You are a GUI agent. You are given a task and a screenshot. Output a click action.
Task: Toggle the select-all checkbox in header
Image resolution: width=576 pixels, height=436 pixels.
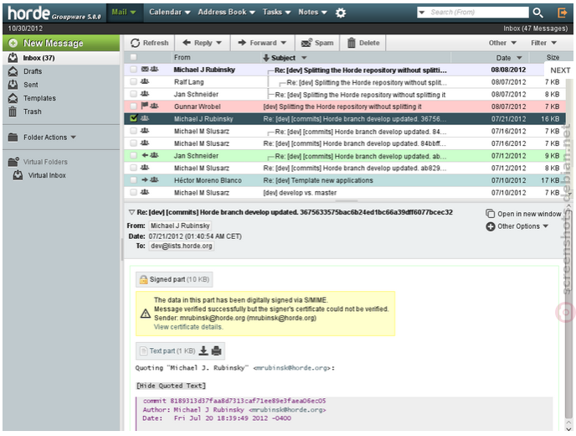(133, 57)
